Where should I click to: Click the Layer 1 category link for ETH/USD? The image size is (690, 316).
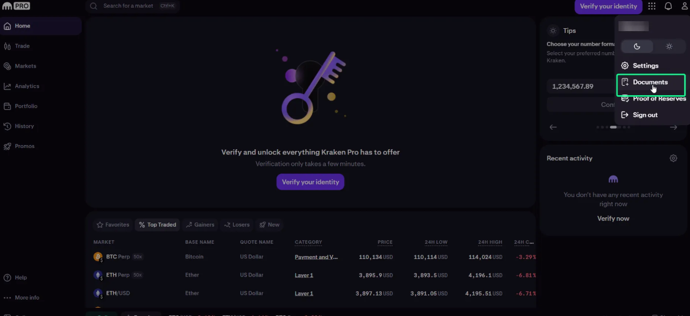(x=304, y=293)
